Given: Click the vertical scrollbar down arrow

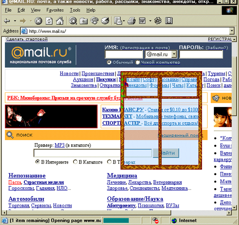Looking at the screenshot, I should tap(234, 207).
